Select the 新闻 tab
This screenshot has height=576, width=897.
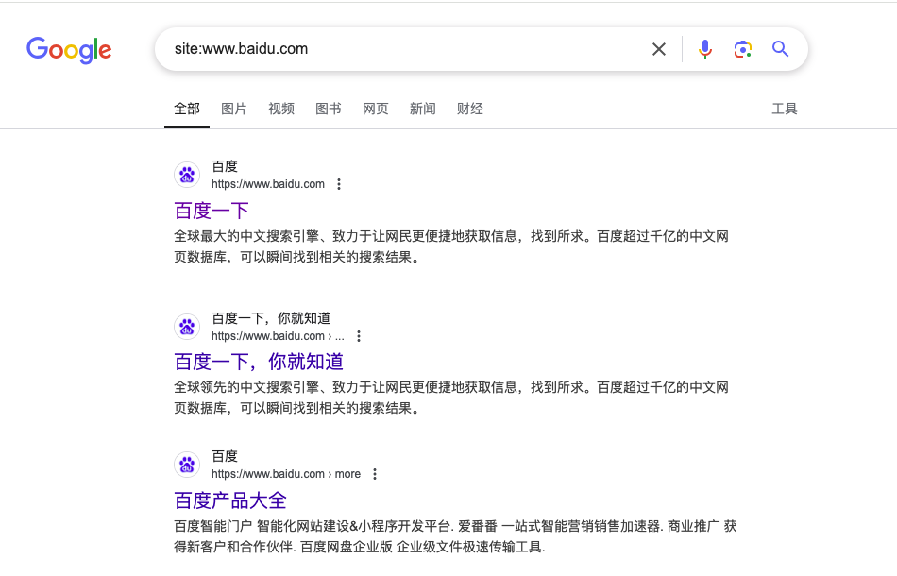pos(422,109)
